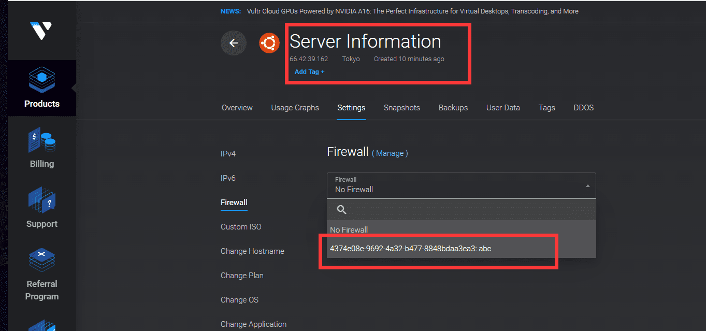The width and height of the screenshot is (706, 331).
Task: Open the Usage Graphs tab
Action: [295, 108]
